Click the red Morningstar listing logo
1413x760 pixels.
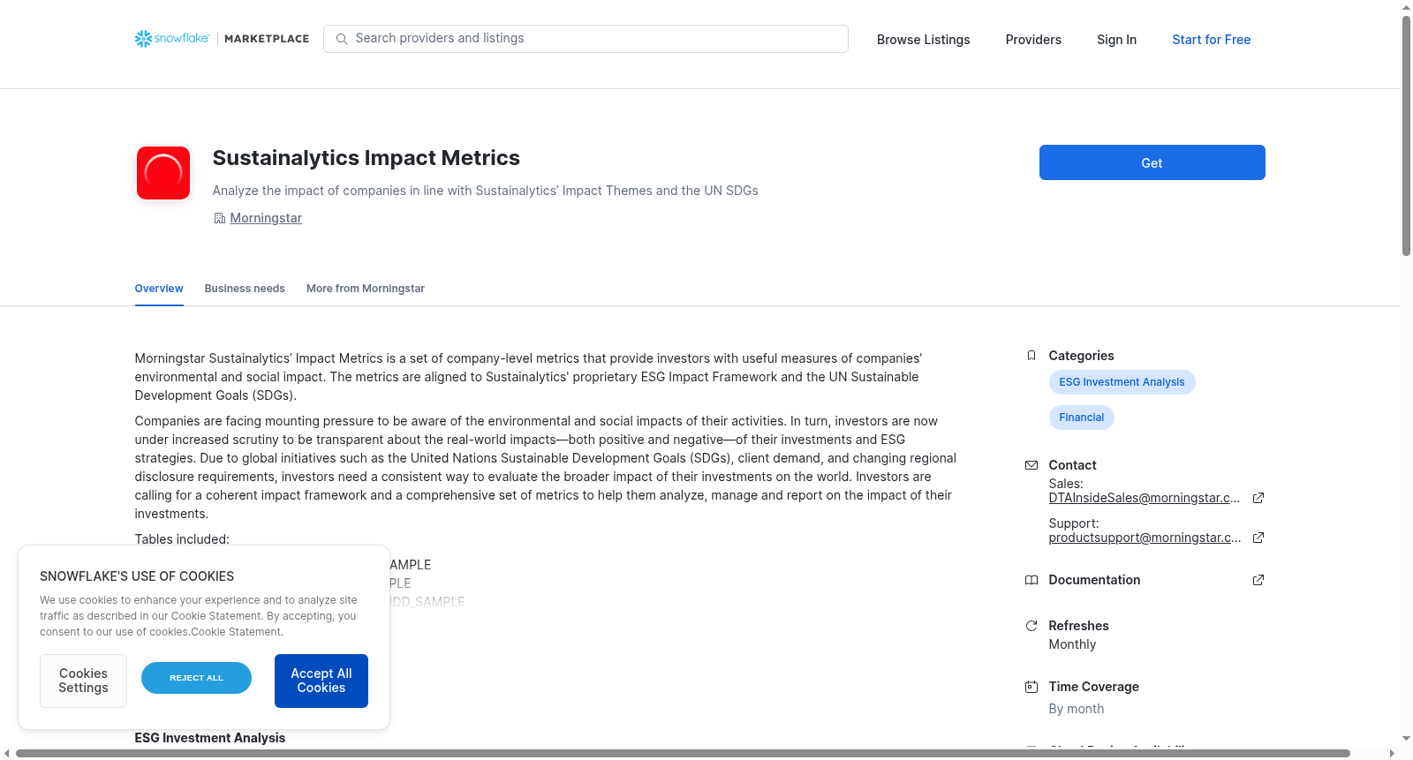pyautogui.click(x=163, y=173)
